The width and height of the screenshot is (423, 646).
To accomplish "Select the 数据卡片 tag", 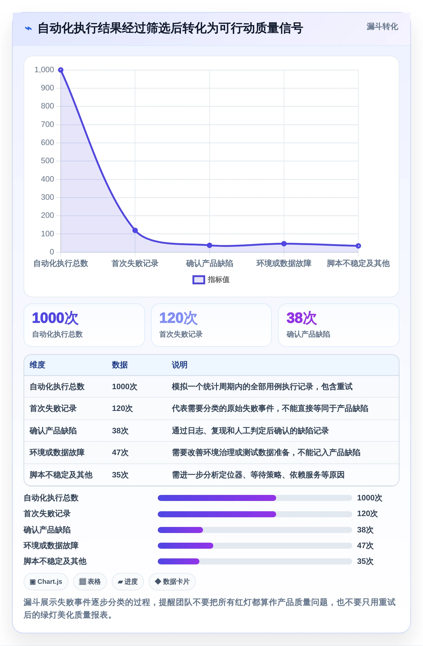I will [172, 582].
